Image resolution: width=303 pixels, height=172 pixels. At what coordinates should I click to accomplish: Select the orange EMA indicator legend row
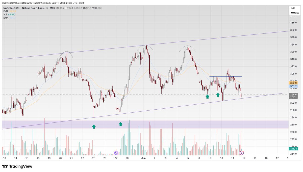[x=9, y=11]
